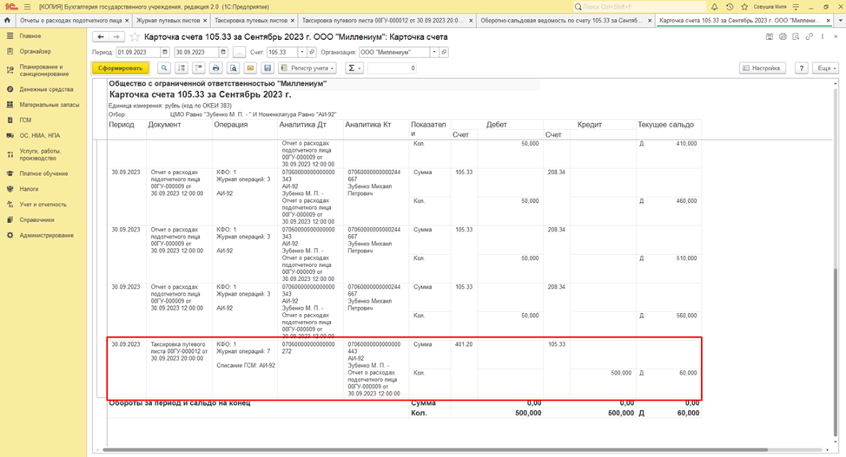Open Материальные запасы section
Screen dimensions: 846x457
pyautogui.click(x=50, y=105)
